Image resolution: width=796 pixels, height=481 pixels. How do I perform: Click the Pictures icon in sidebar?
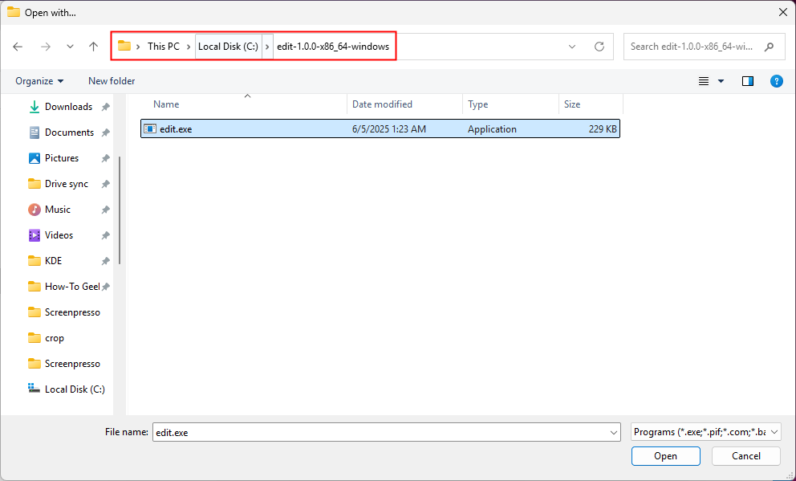click(x=34, y=158)
